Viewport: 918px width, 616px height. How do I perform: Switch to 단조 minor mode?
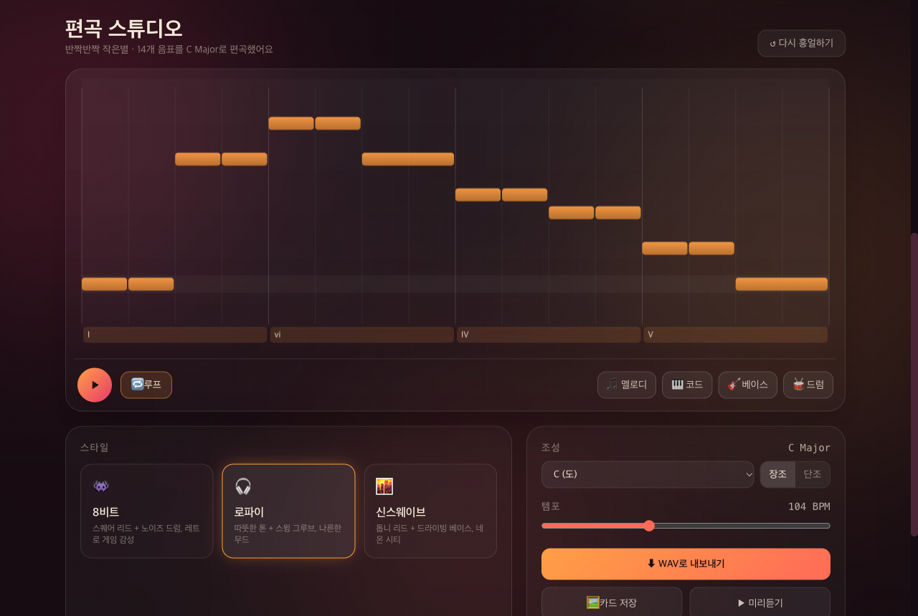[x=813, y=474]
